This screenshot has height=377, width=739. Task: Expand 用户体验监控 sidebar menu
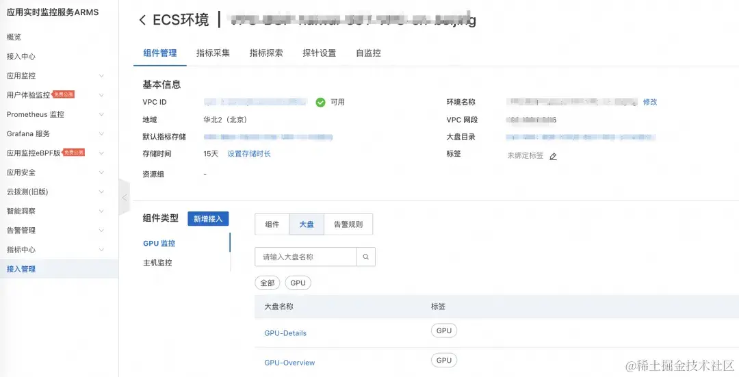point(101,95)
